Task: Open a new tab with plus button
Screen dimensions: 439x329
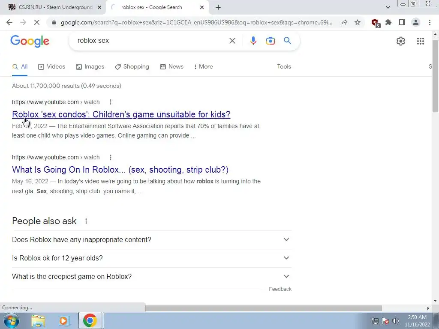Action: 218,8
